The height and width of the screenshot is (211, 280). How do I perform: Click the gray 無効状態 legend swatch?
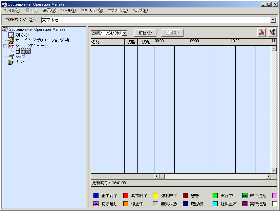point(155,204)
